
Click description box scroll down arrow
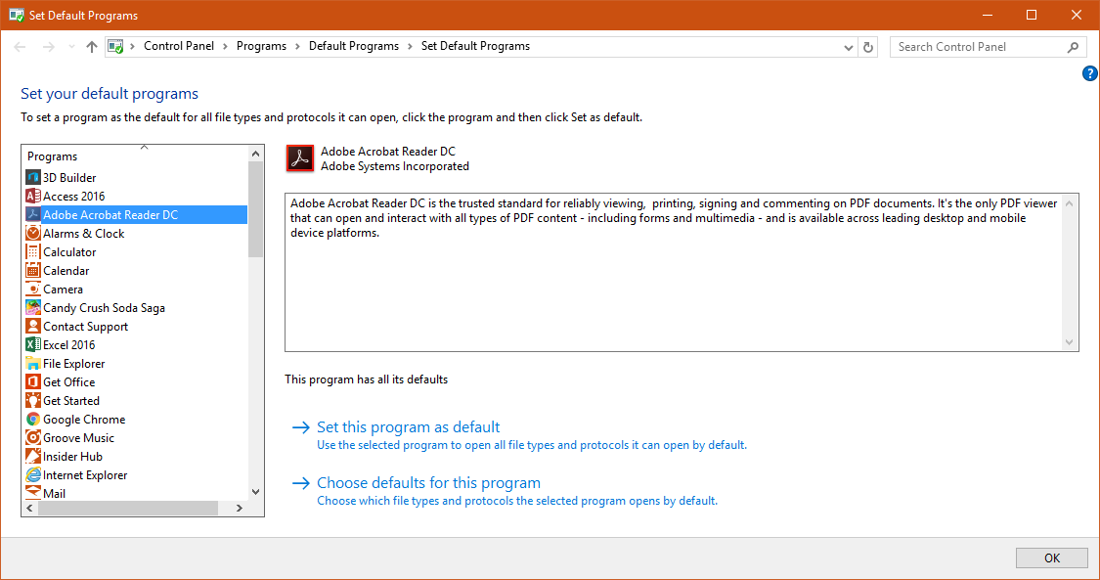click(1069, 342)
